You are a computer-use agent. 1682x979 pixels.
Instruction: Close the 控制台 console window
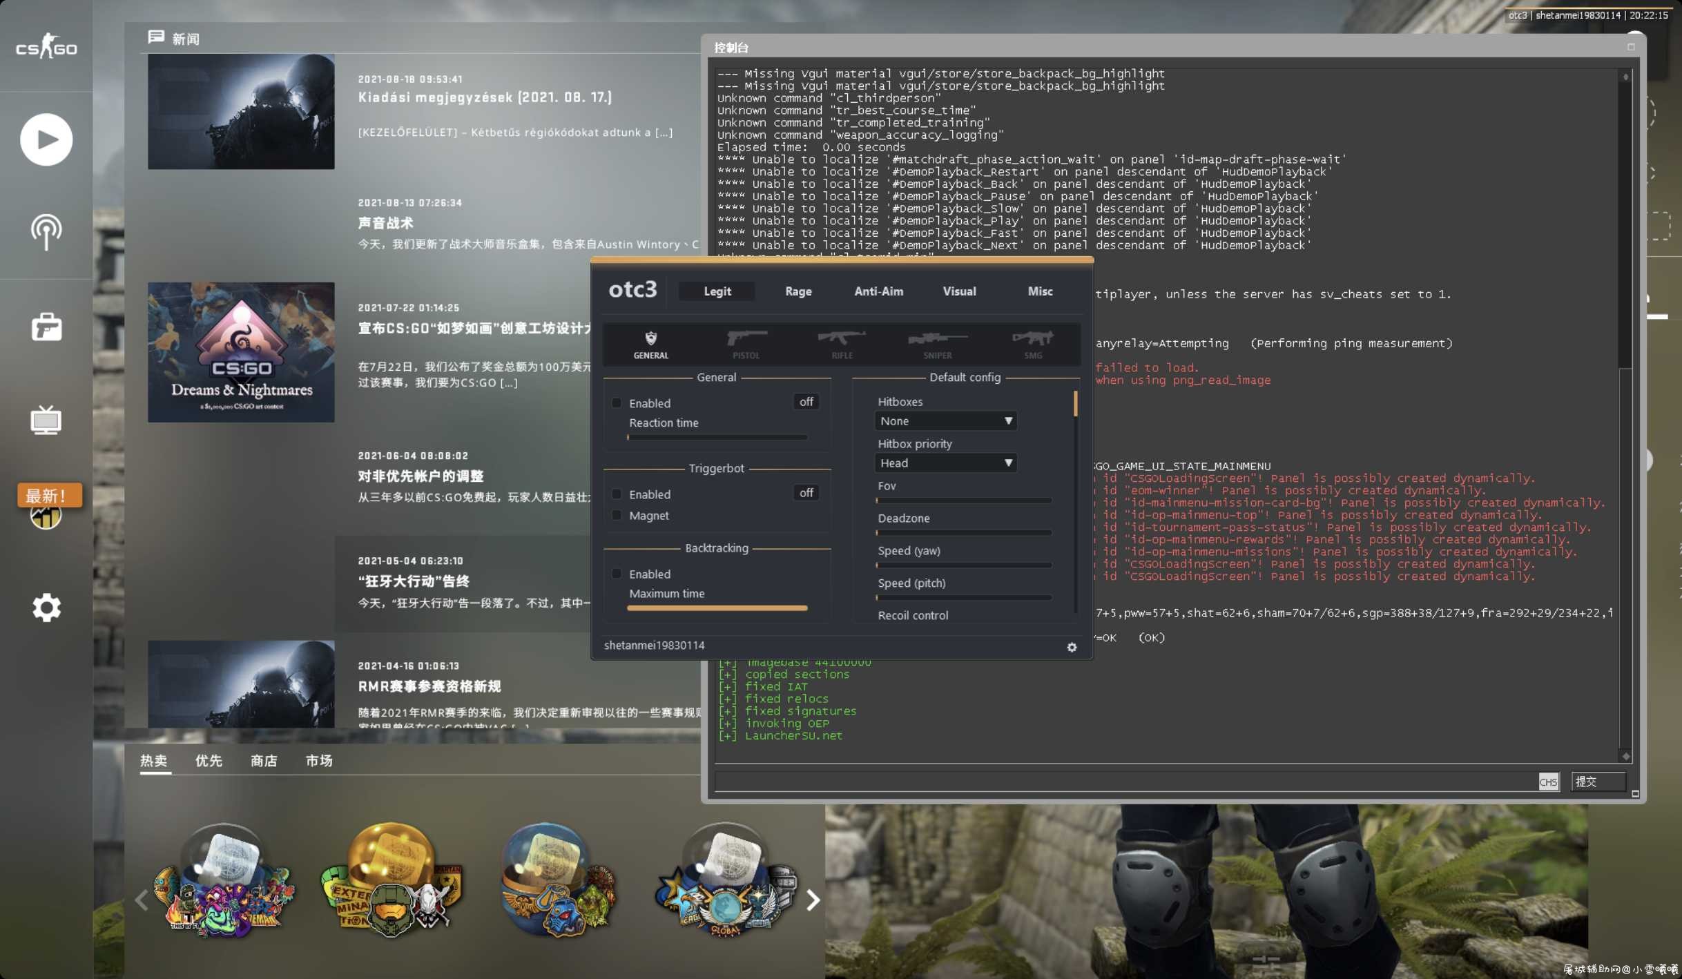coord(1631,47)
